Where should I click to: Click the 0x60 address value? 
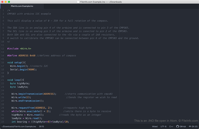[x=32, y=56]
